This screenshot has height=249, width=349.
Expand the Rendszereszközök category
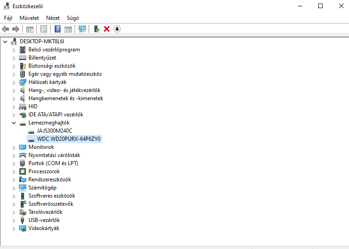click(x=14, y=180)
